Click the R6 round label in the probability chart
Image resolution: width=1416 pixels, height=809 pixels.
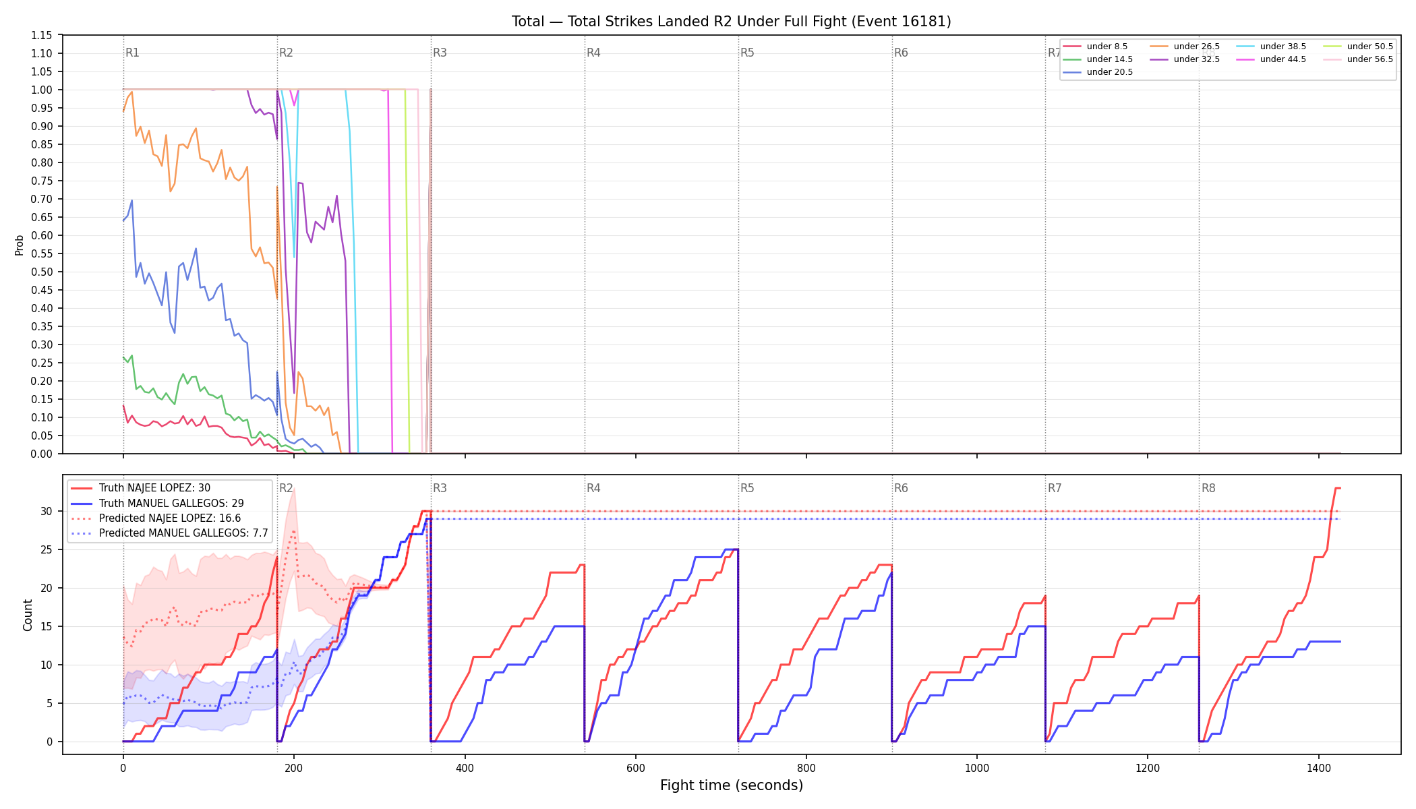901,53
